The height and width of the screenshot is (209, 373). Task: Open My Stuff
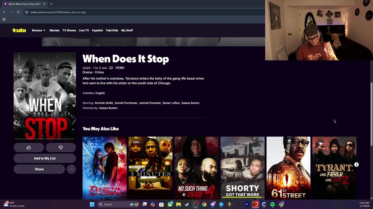pos(127,30)
